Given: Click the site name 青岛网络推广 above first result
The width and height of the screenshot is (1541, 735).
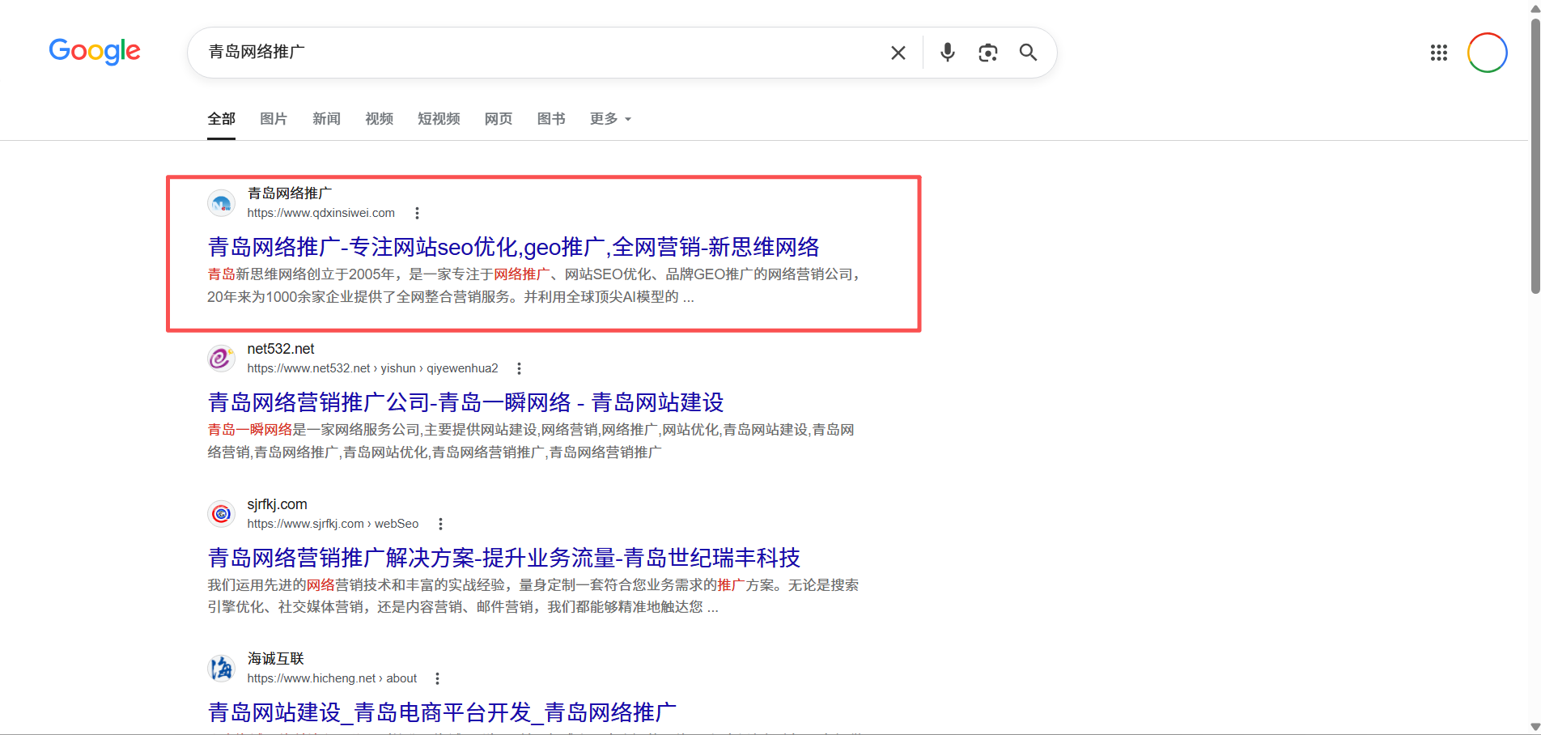Looking at the screenshot, I should pyautogui.click(x=290, y=193).
